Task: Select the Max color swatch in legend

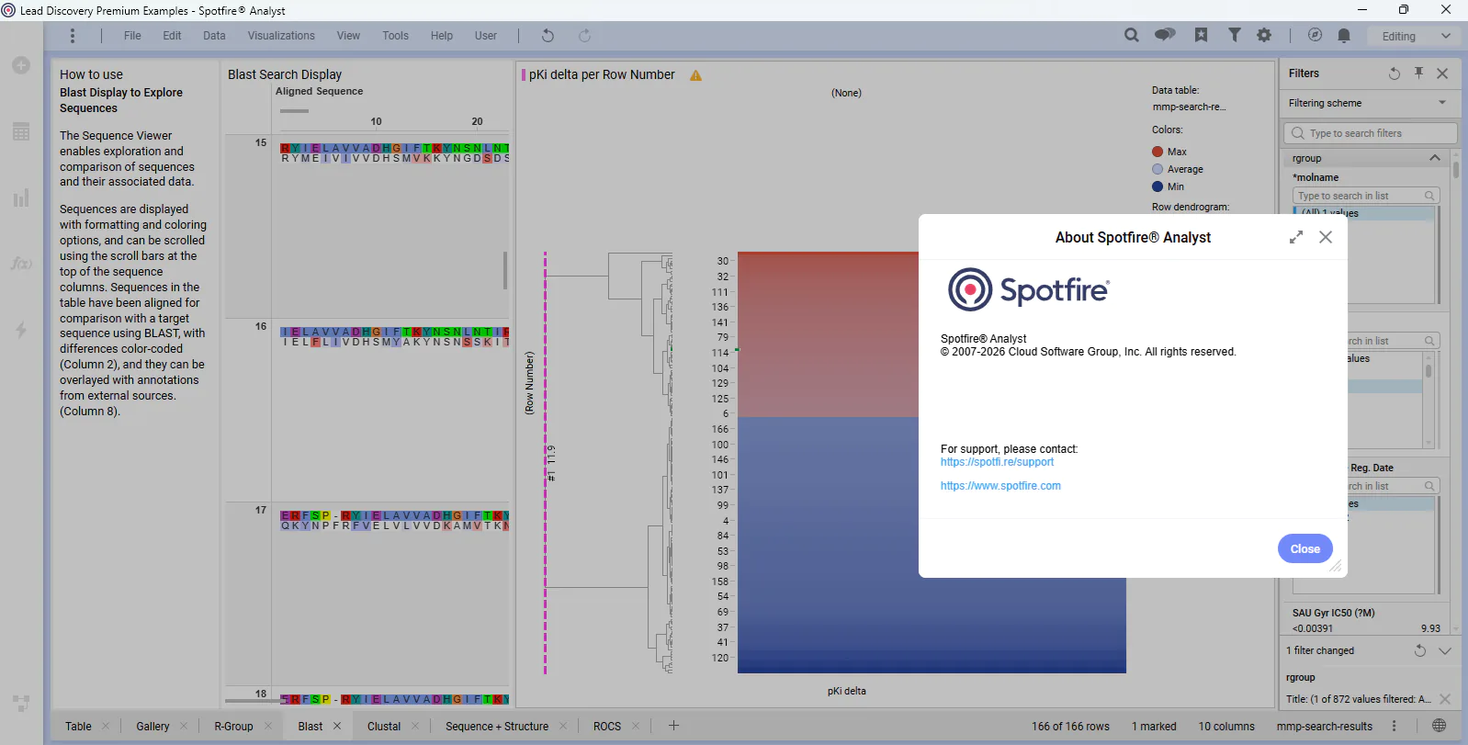Action: pos(1157,152)
